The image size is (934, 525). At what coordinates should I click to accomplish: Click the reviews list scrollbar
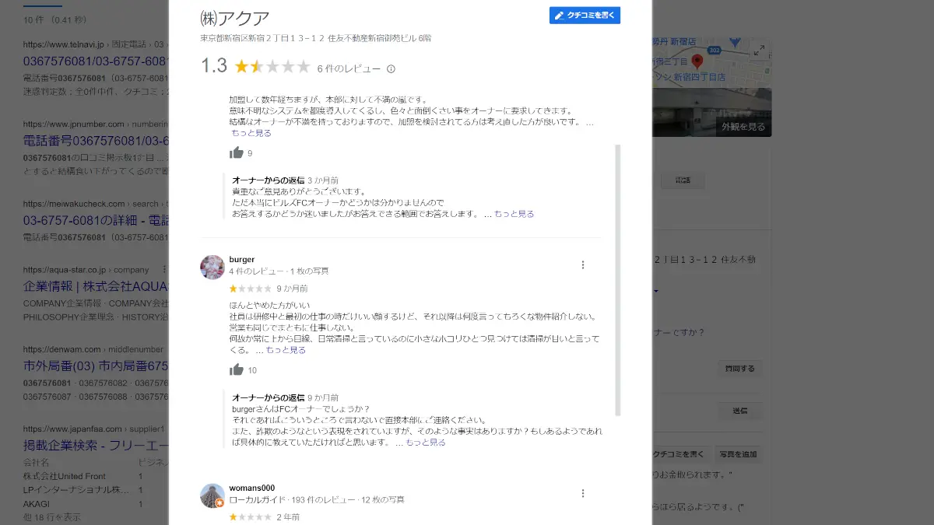point(618,280)
